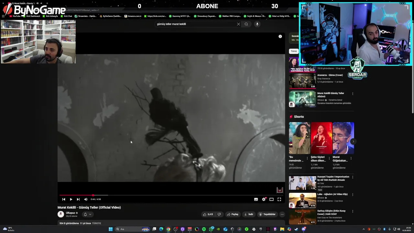Screen dimensions: 414x233
Task: Open Leke - Ağladım (AI Video Klip)
Action: pos(332,194)
